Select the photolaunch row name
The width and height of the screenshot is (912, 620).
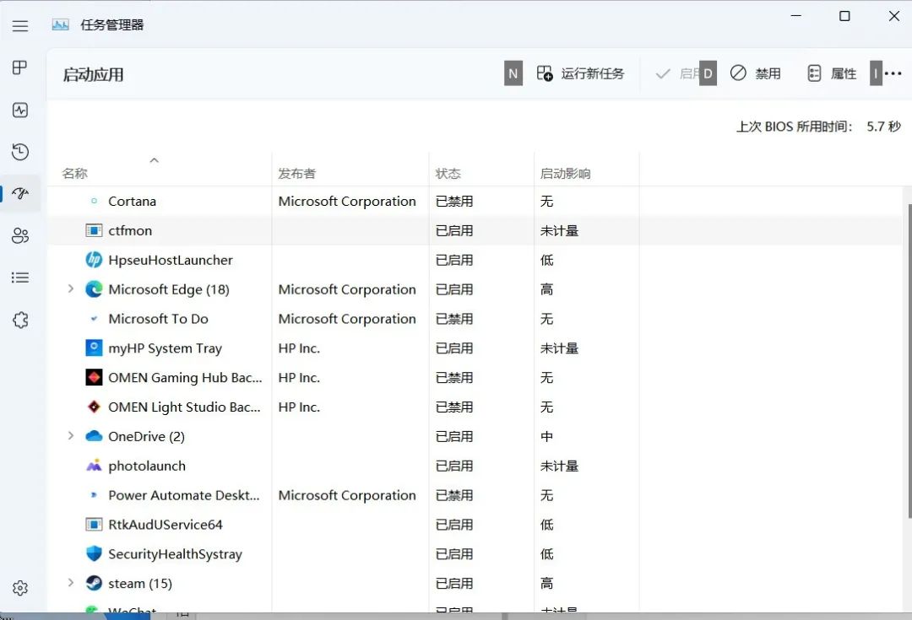(x=147, y=466)
